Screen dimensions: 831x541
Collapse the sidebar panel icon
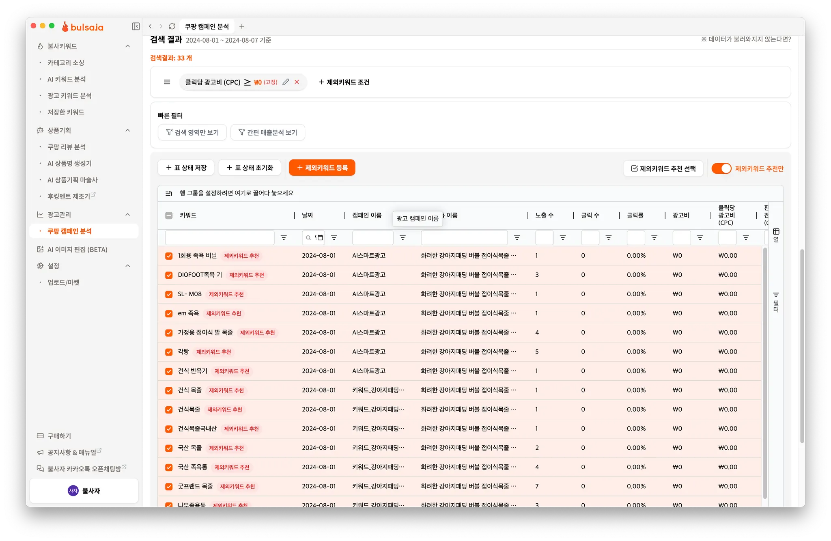tap(136, 26)
